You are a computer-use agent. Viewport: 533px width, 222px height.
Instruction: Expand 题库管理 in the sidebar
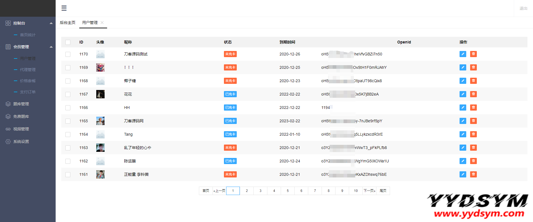pyautogui.click(x=21, y=104)
